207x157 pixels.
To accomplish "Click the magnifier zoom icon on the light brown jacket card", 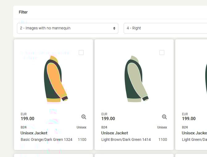I will [x=164, y=117].
